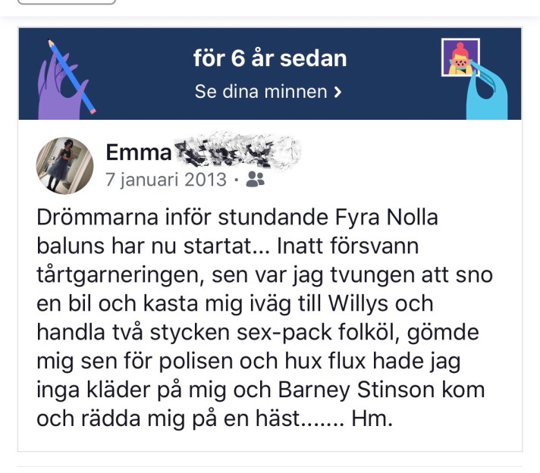Click the purple hand holding a pencil illustration

point(65,80)
